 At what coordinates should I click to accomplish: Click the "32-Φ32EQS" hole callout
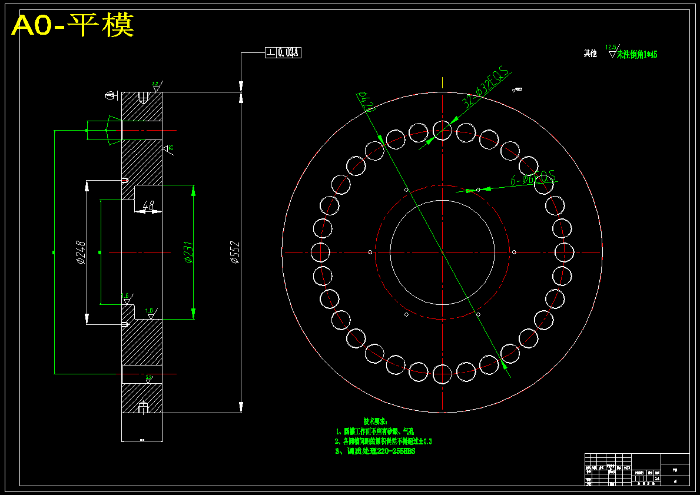[x=485, y=88]
